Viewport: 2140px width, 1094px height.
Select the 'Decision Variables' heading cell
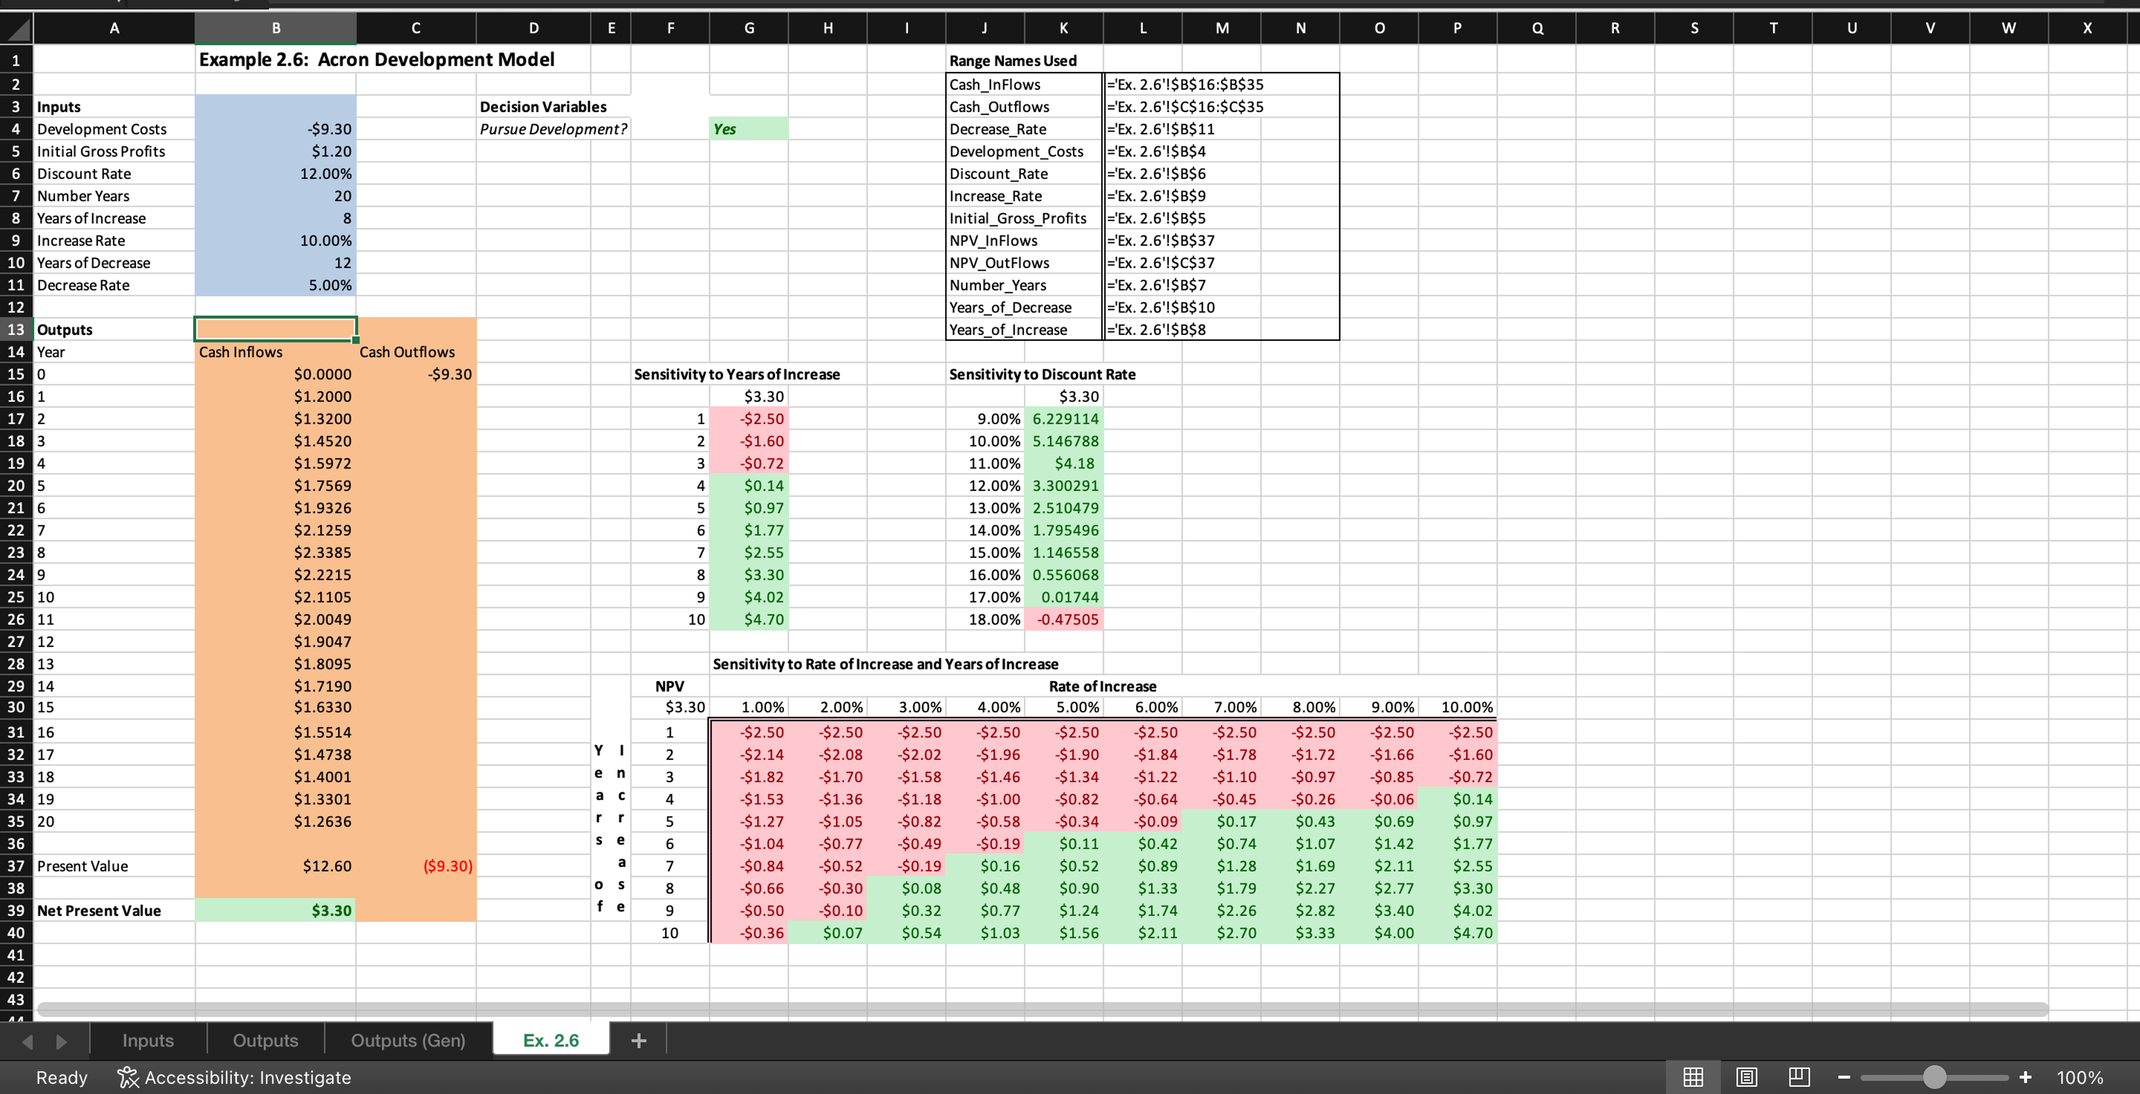[x=543, y=106]
